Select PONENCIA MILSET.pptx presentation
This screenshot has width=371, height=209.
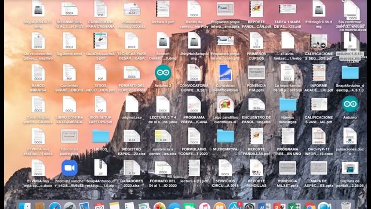(288, 168)
